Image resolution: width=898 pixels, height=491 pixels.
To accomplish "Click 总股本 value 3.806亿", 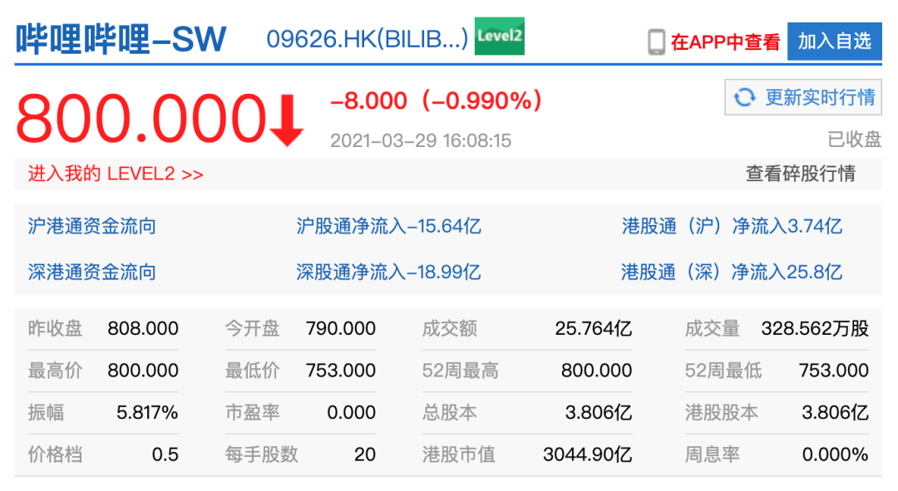I will 599,413.
